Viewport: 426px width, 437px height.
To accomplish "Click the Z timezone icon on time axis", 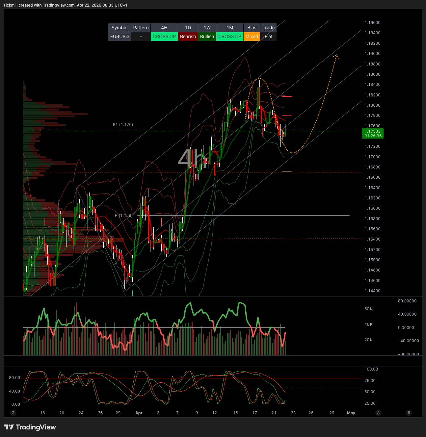I will [x=13, y=413].
